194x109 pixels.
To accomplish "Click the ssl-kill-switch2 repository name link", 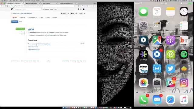I will 26,13.
